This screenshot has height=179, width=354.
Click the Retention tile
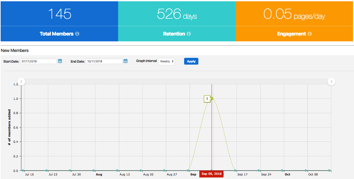[177, 21]
